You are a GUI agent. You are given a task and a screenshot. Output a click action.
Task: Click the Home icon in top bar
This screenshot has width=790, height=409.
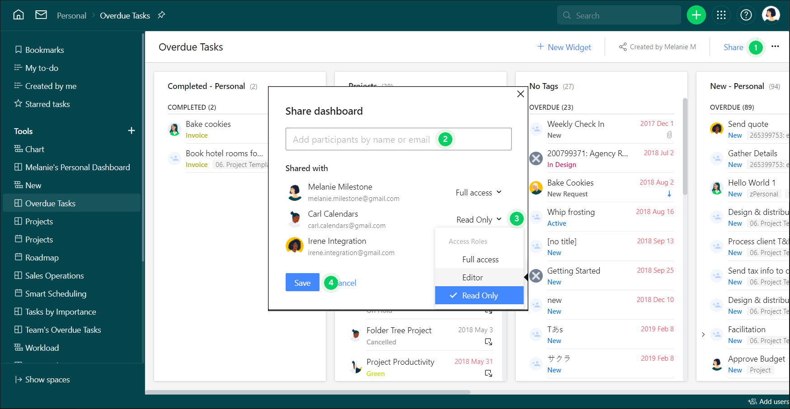click(19, 15)
